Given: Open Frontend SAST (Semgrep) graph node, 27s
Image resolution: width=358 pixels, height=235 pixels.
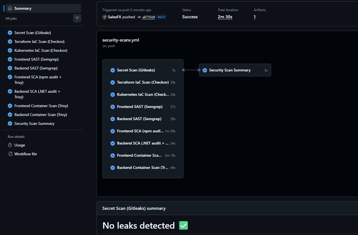Looking at the screenshot, I should (x=143, y=107).
